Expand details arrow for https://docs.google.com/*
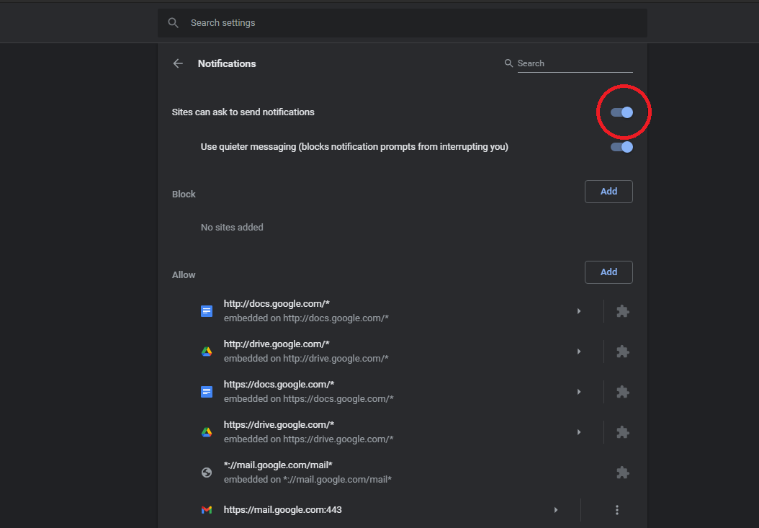The height and width of the screenshot is (528, 759). [x=579, y=391]
